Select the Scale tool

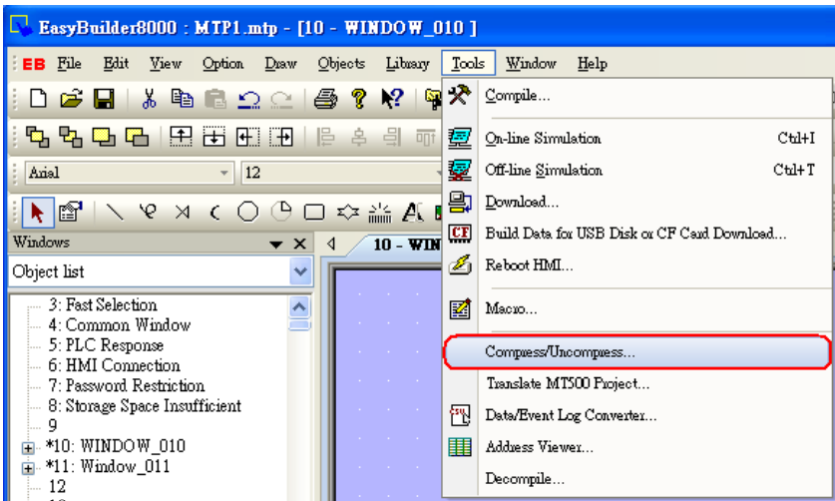pyautogui.click(x=380, y=214)
